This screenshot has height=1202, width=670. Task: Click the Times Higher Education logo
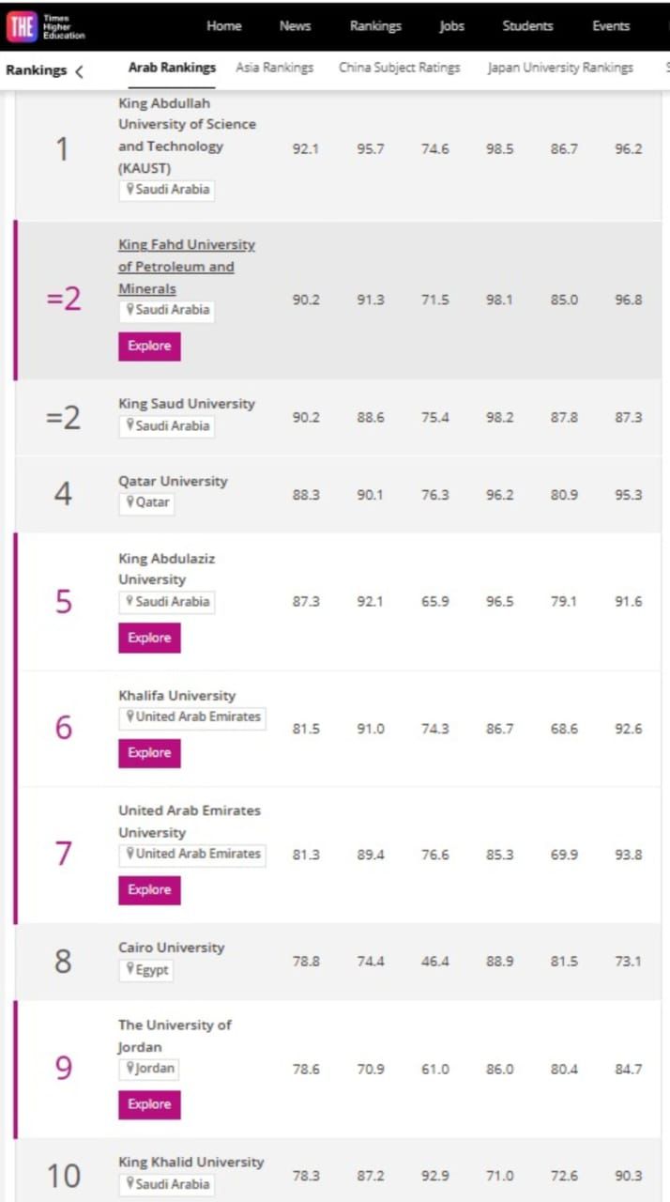pos(46,26)
